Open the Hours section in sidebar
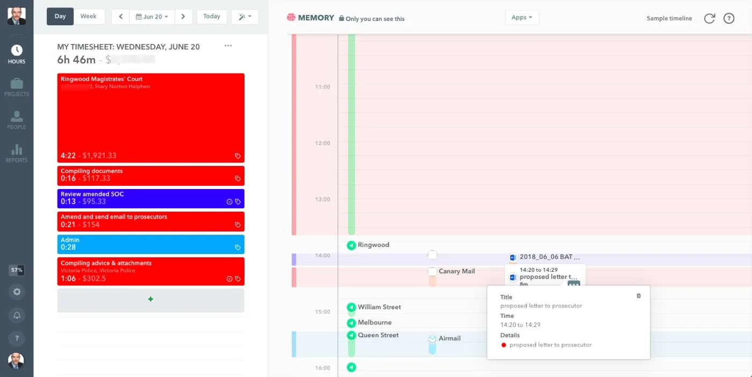The height and width of the screenshot is (377, 752). click(17, 54)
